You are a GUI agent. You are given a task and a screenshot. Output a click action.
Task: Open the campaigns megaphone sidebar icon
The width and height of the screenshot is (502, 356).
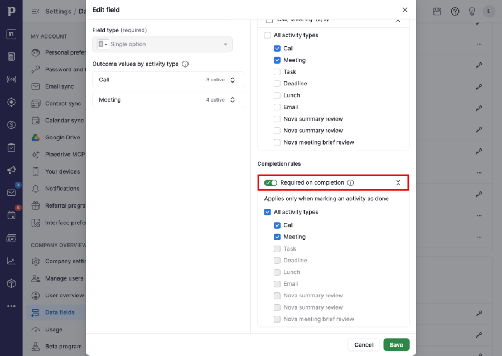pos(11,170)
